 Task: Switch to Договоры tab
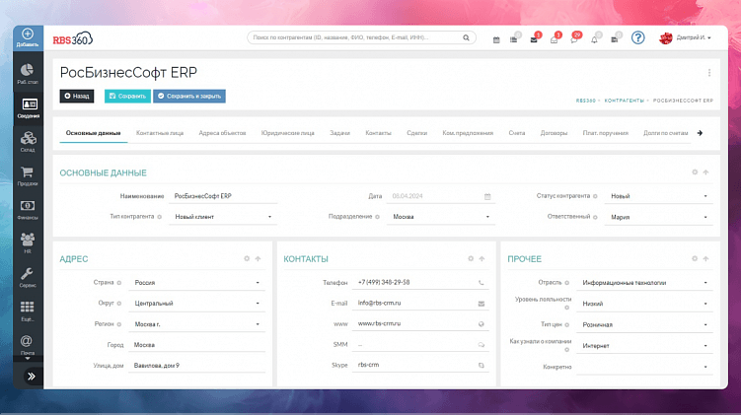point(554,133)
